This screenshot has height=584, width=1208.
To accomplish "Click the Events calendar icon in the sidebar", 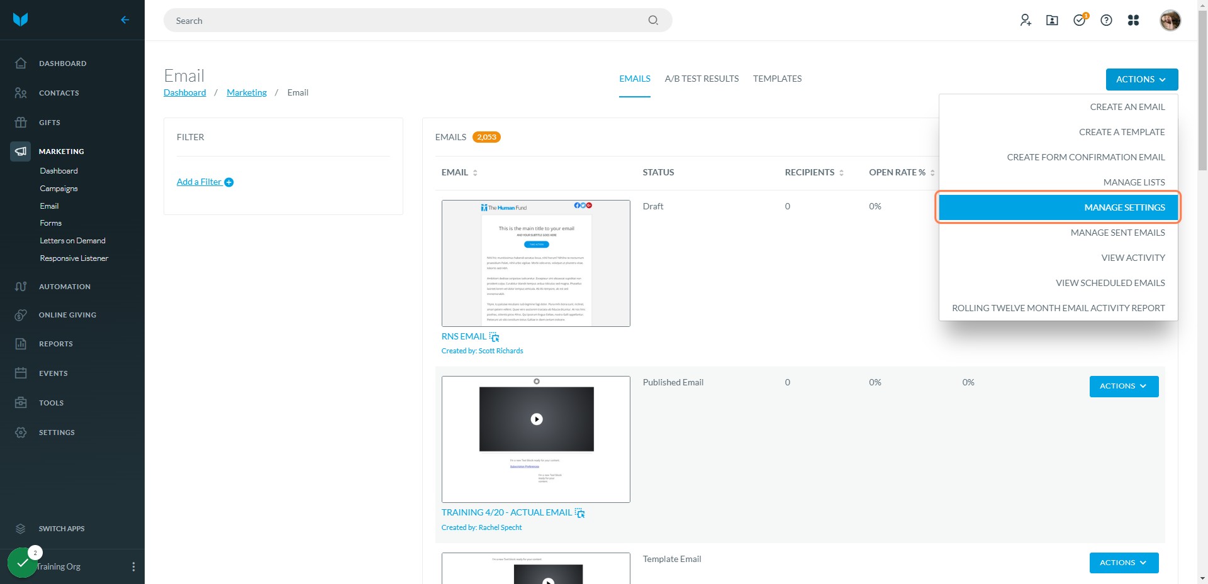I will coord(21,373).
